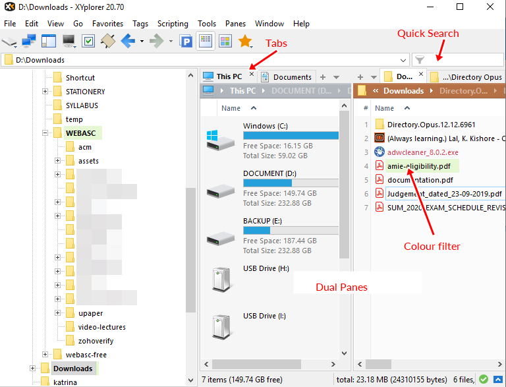Click the monitor/preview toolbar icon
506x387 pixels.
(x=69, y=42)
